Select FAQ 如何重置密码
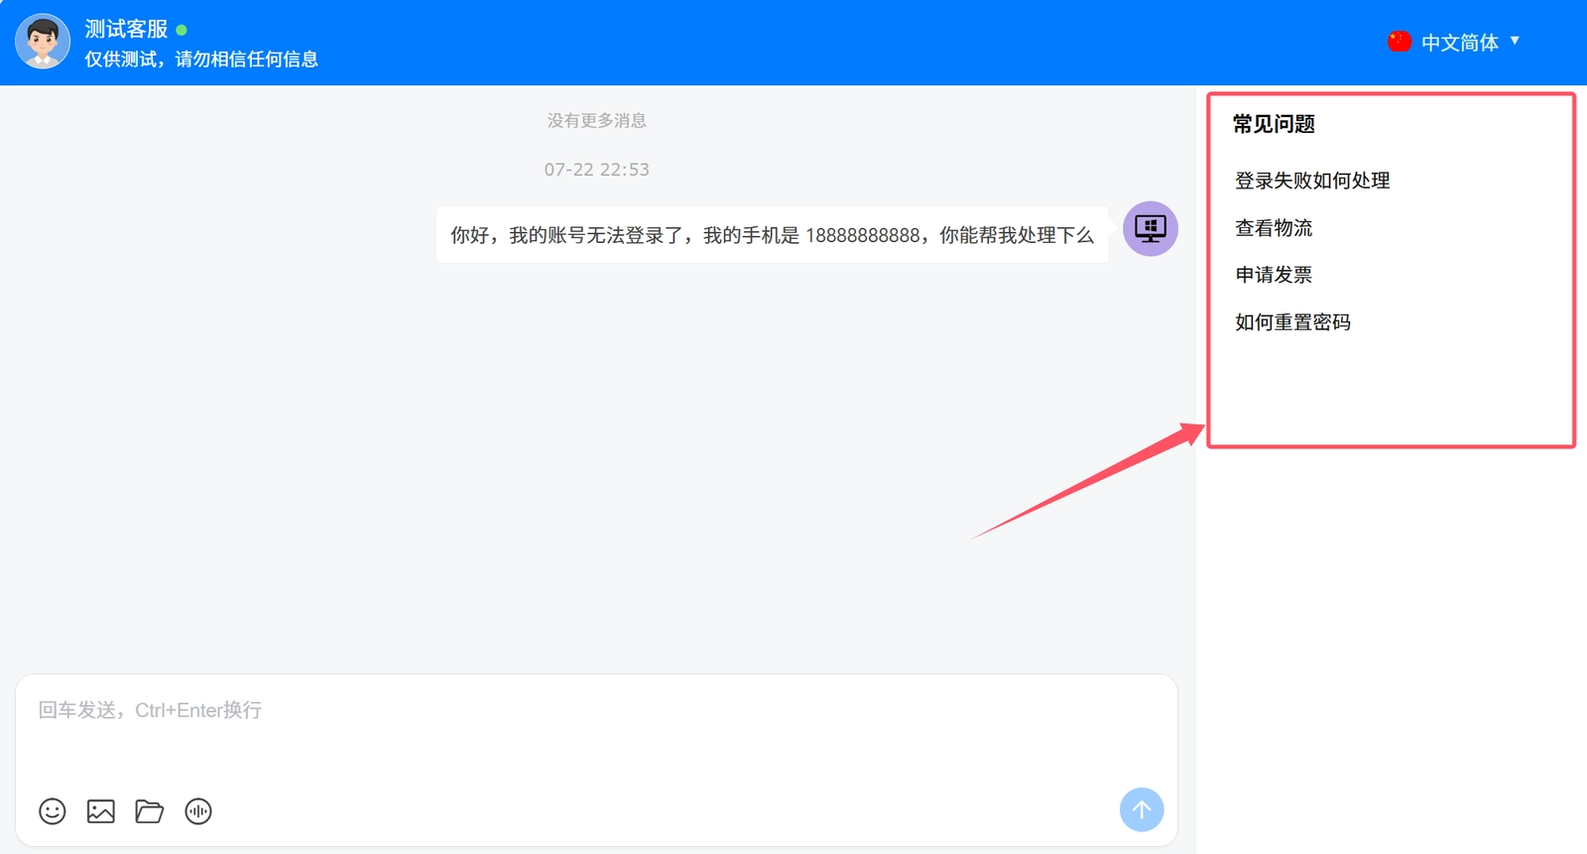 pos(1292,322)
